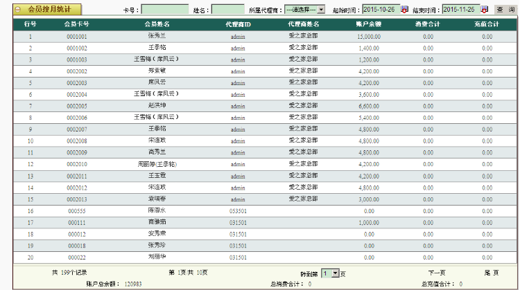This screenshot has height=290, width=520.
Task: Click the 共 199个记录 record count
Action: 69,273
